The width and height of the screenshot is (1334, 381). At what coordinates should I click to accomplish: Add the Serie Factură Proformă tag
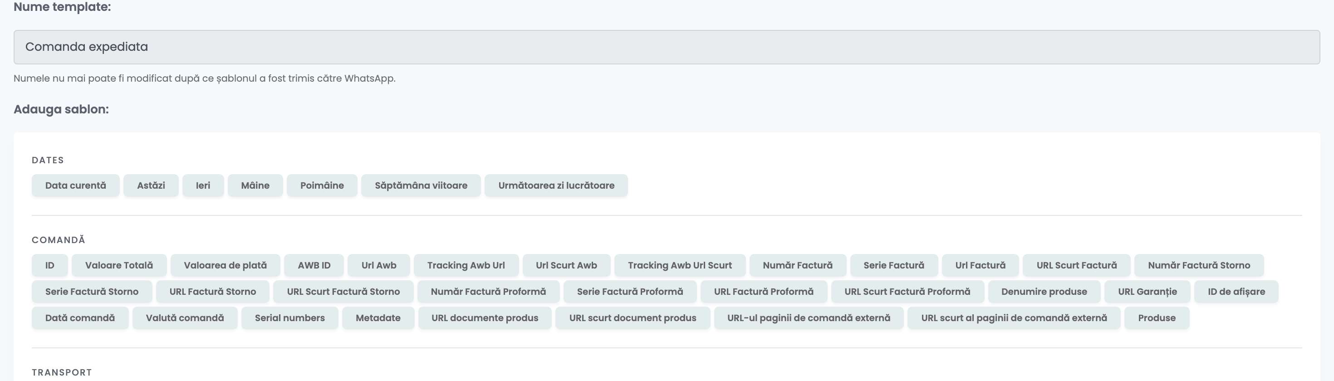pyautogui.click(x=630, y=292)
